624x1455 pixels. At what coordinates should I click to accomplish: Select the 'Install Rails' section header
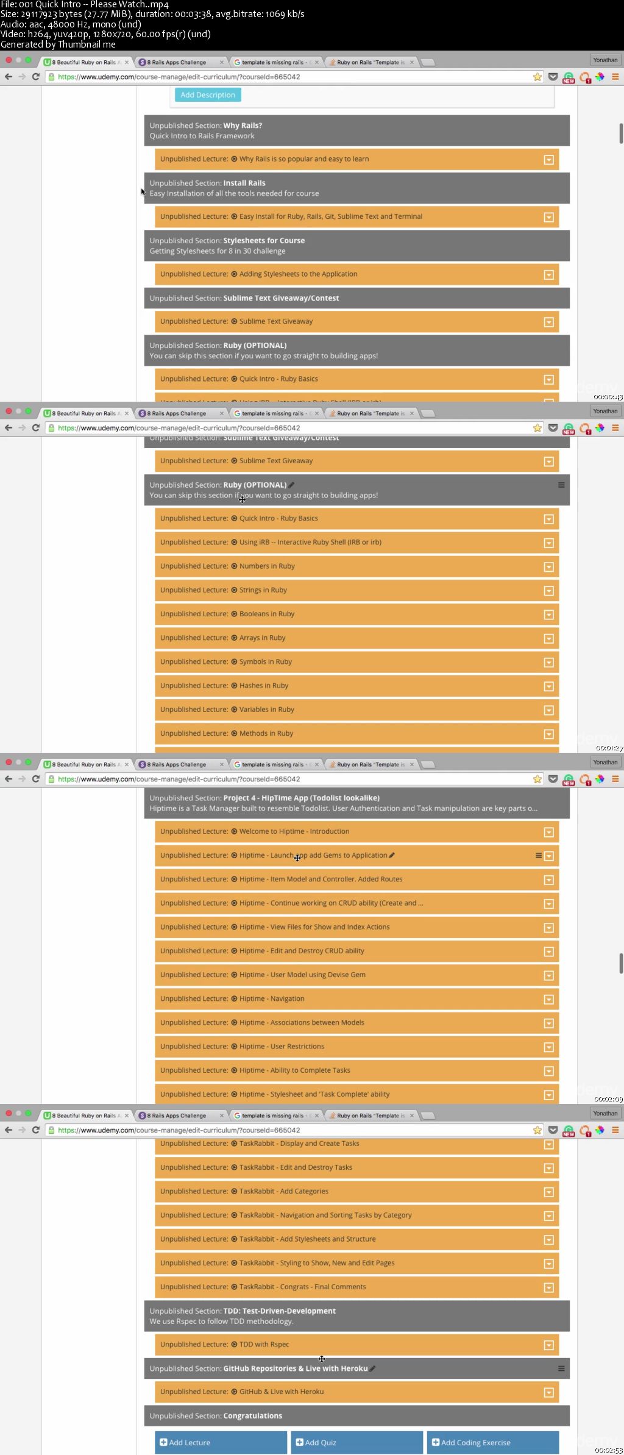point(357,188)
